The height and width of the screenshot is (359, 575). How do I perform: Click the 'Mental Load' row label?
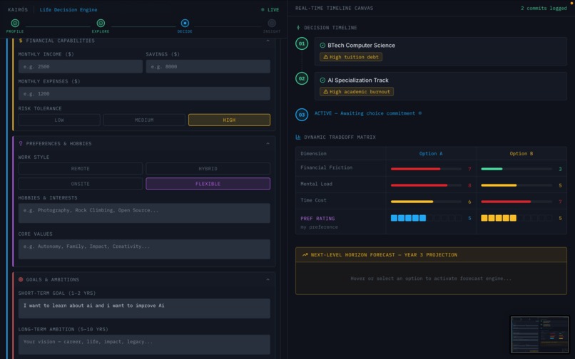316,184
